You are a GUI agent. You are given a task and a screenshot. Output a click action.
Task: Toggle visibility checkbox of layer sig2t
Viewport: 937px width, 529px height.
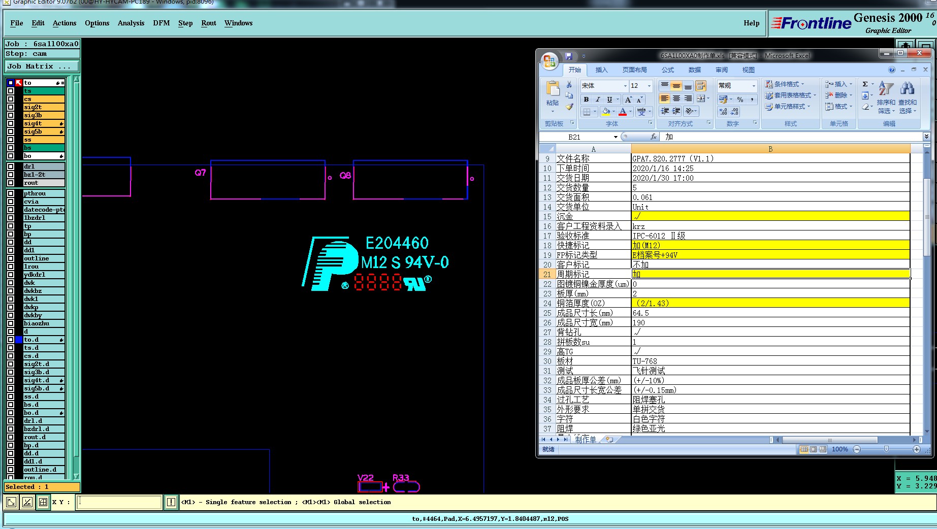click(11, 107)
